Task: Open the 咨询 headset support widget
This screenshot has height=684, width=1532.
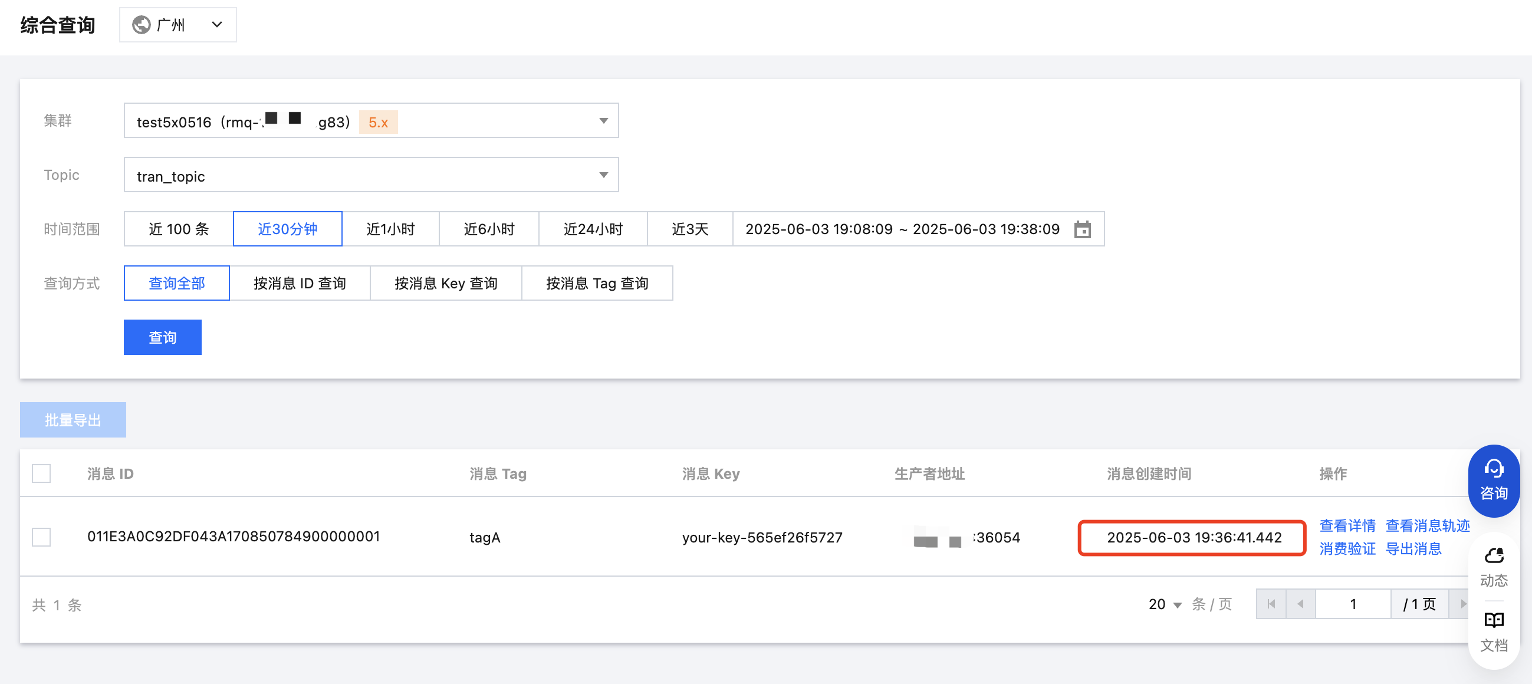Action: click(x=1492, y=480)
